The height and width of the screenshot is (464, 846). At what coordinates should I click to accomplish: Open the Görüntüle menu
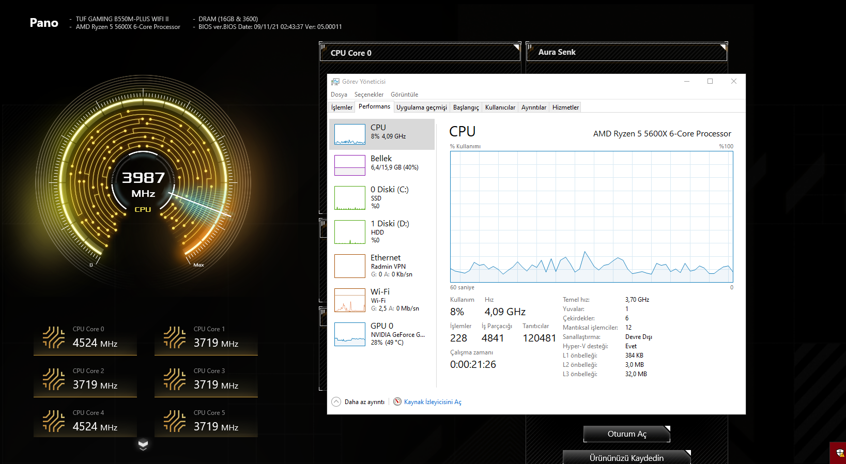[404, 95]
